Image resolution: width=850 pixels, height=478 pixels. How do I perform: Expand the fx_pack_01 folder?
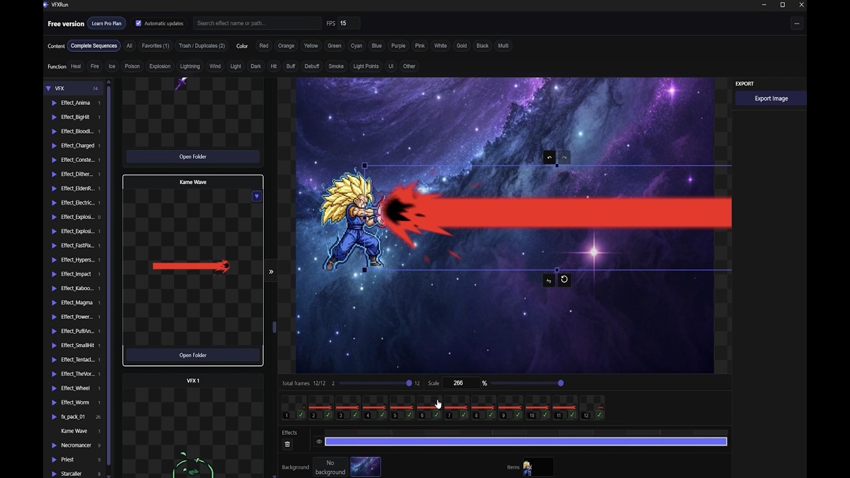[x=54, y=417]
